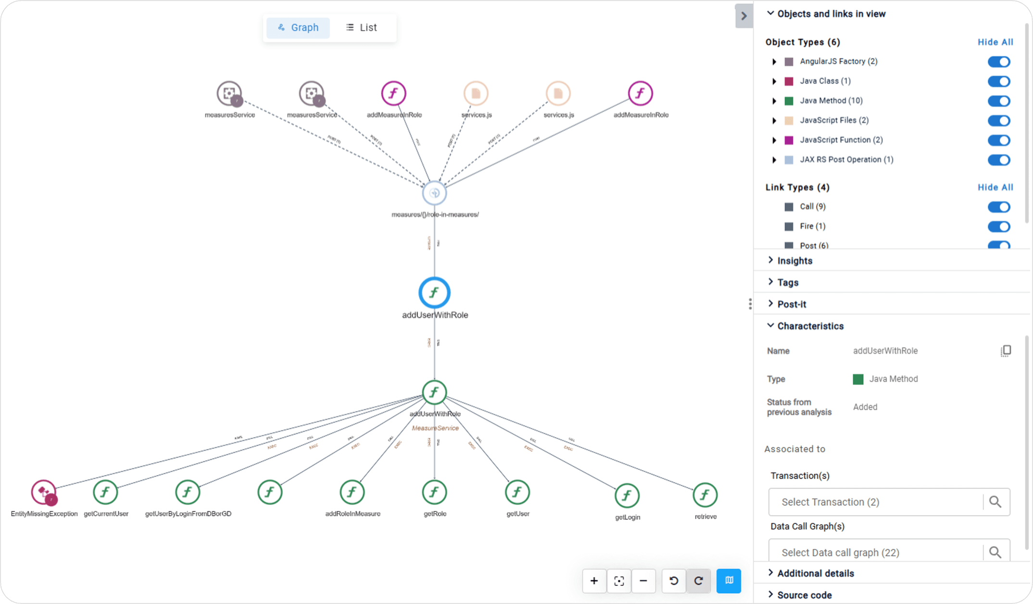Expand the Insights section
The width and height of the screenshot is (1033, 604).
[794, 261]
